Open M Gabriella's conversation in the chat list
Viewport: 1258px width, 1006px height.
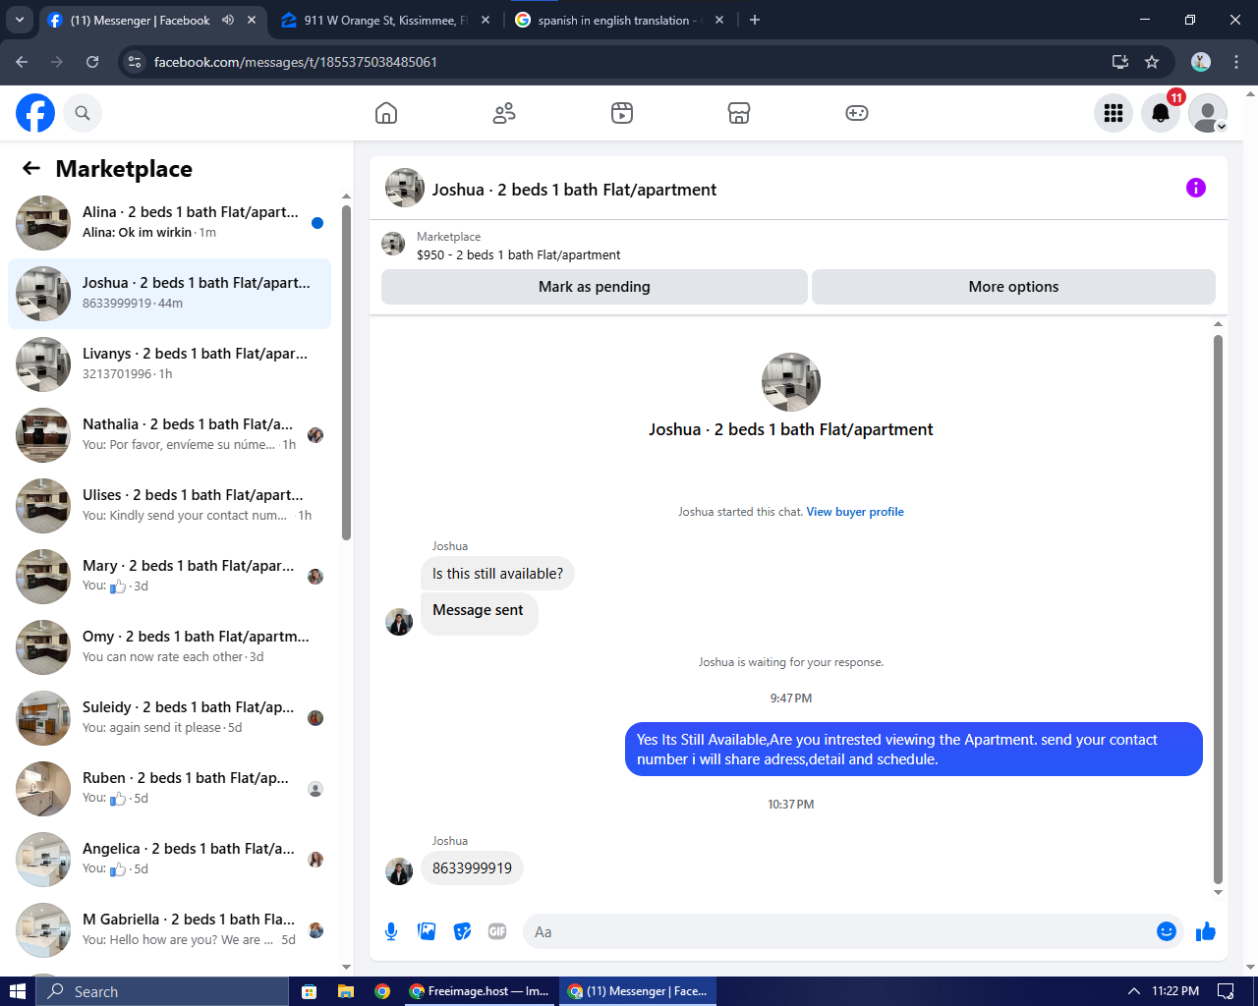(x=169, y=930)
